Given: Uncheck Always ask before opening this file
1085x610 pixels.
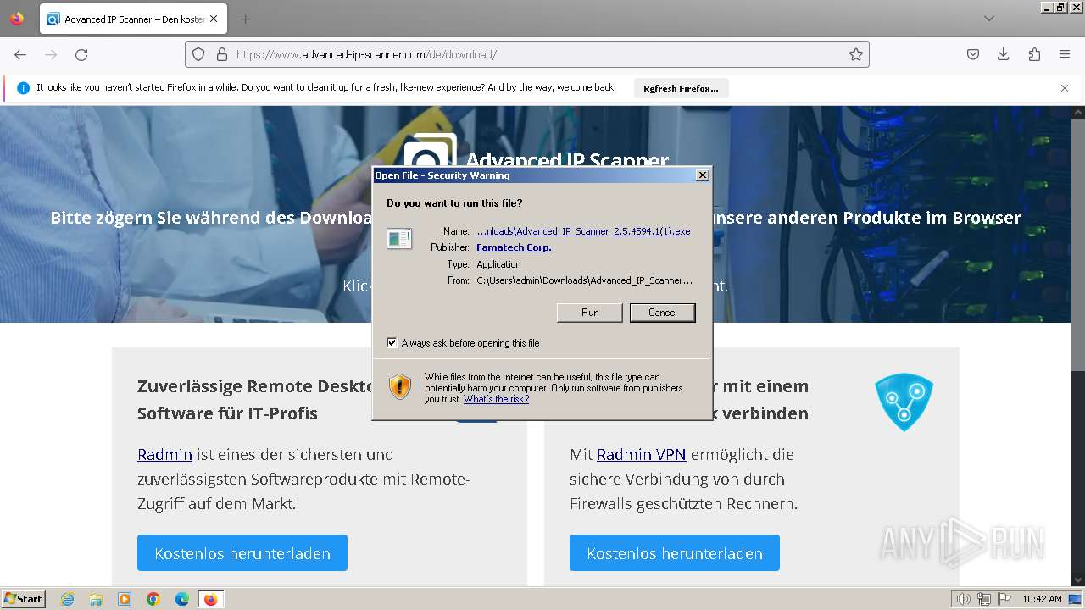Looking at the screenshot, I should pyautogui.click(x=392, y=342).
